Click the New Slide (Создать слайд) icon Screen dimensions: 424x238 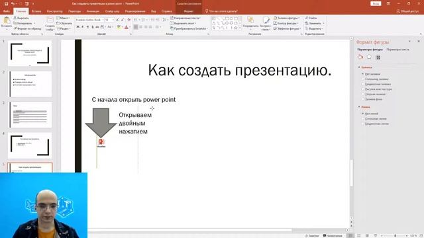[50, 20]
